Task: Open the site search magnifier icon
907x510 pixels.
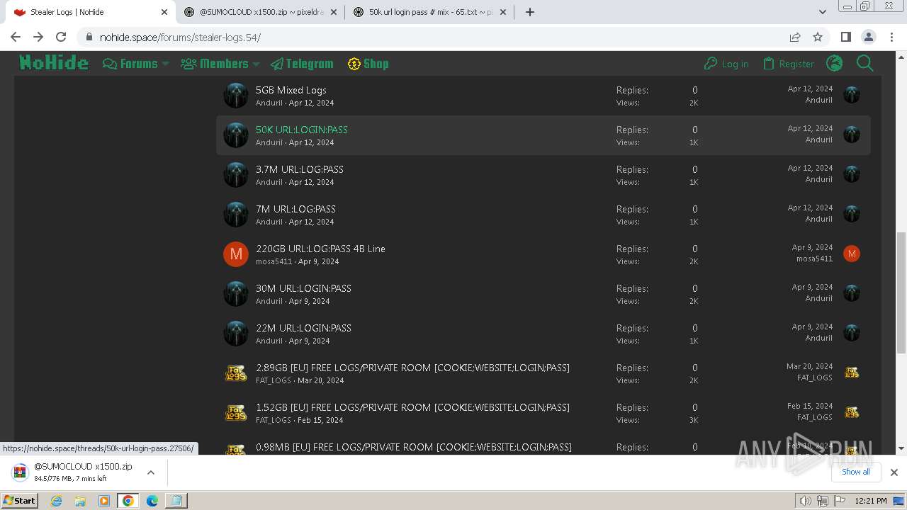Action: point(865,64)
